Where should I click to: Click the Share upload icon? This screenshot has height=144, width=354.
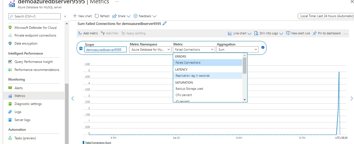point(114,16)
